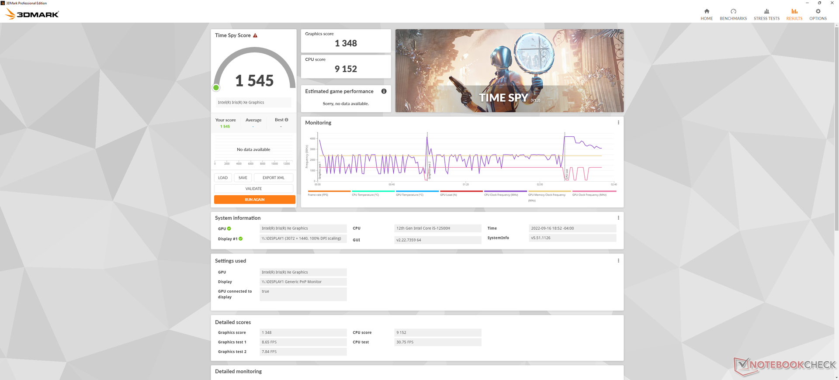
Task: Click the CPU test marker in graph
Action: [x=567, y=175]
